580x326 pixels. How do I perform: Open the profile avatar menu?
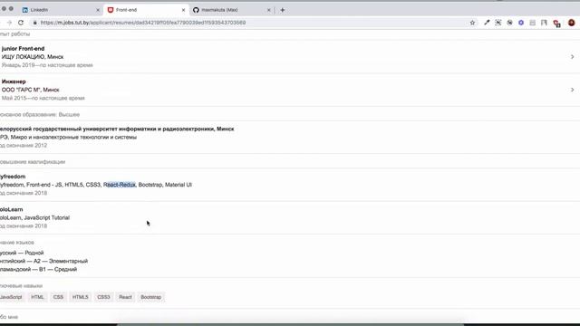point(572,23)
